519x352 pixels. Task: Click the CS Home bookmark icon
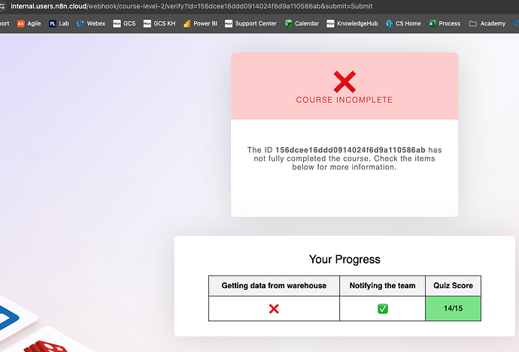[x=389, y=23]
